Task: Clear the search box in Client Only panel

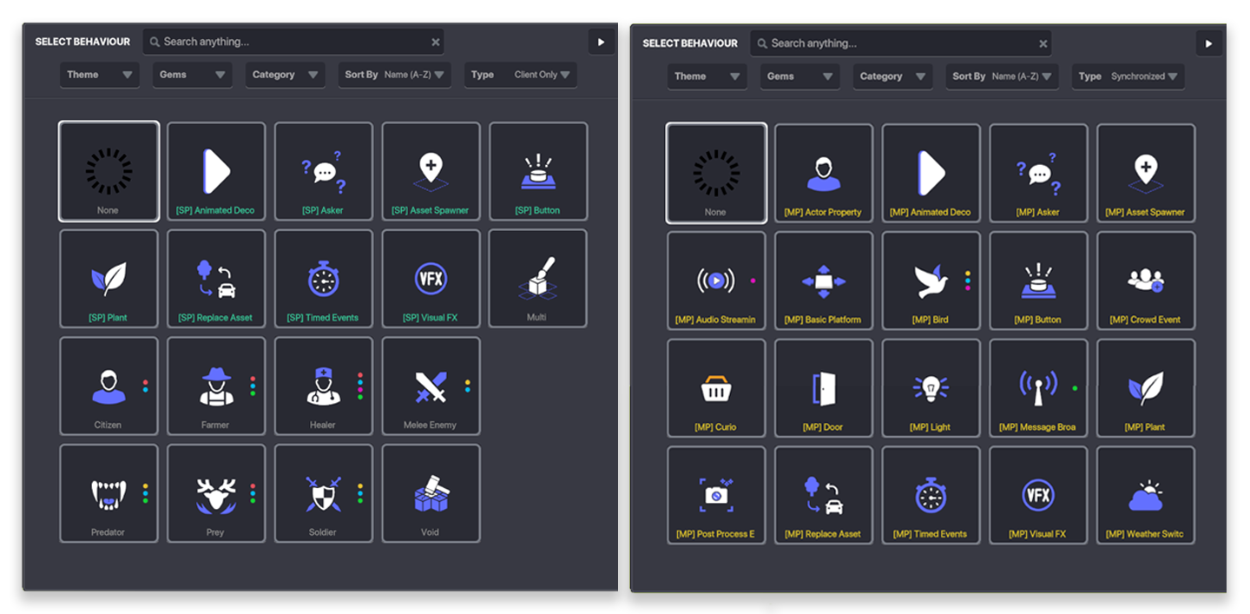Action: pyautogui.click(x=436, y=42)
